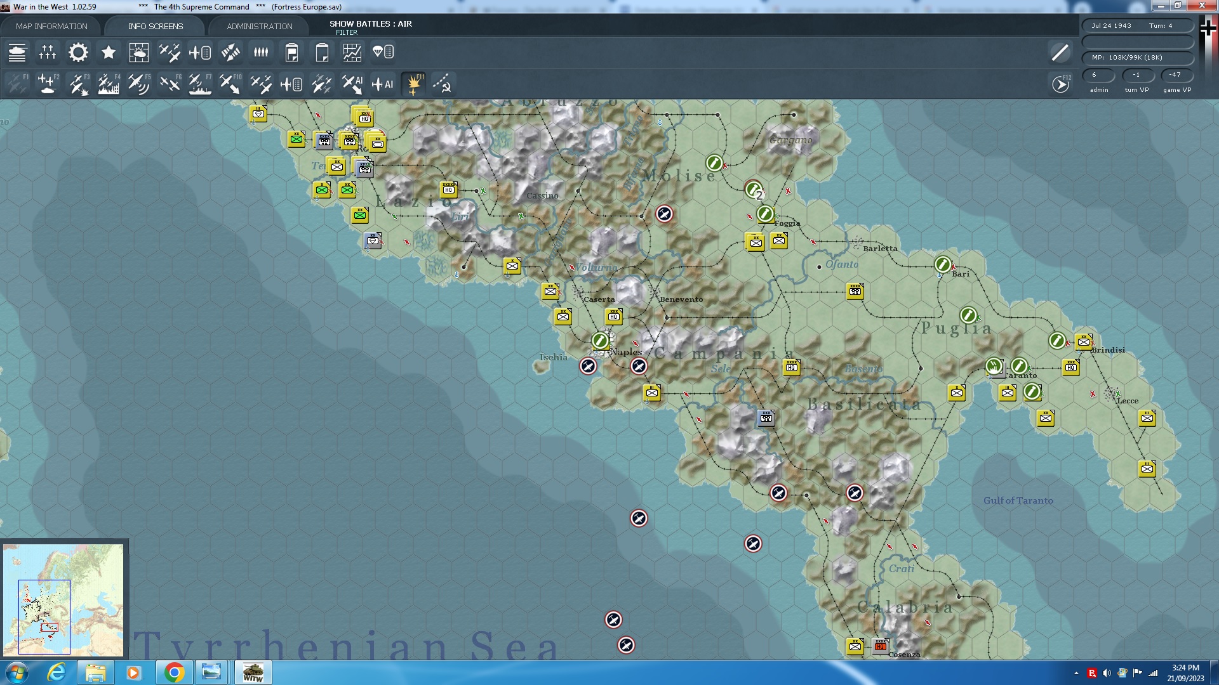
Task: Click the minimap of Europe
Action: [x=63, y=599]
